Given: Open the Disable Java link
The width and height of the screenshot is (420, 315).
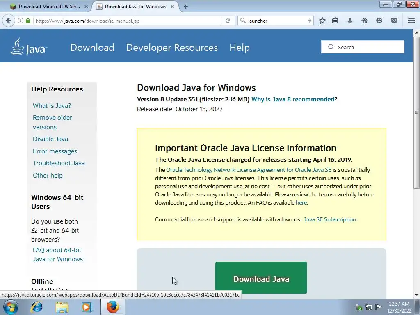Looking at the screenshot, I should click(x=50, y=139).
